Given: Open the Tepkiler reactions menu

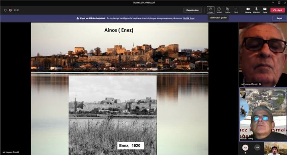Looking at the screenshot, I should point(227,10).
